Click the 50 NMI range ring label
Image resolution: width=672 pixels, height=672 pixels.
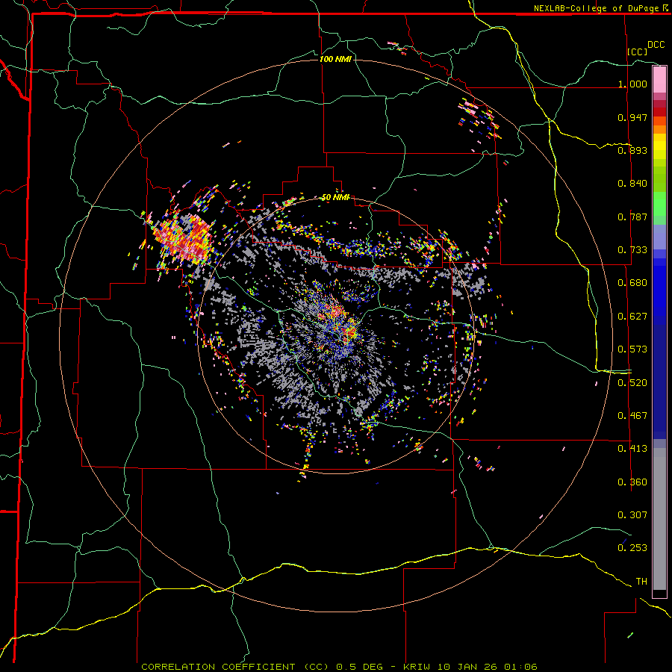(335, 197)
